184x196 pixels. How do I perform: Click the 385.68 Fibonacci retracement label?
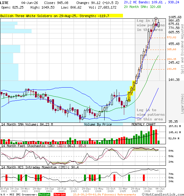pyautogui.click(x=171, y=49)
